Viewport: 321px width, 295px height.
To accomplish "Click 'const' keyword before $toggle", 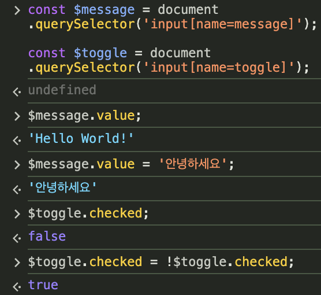I will (x=47, y=53).
